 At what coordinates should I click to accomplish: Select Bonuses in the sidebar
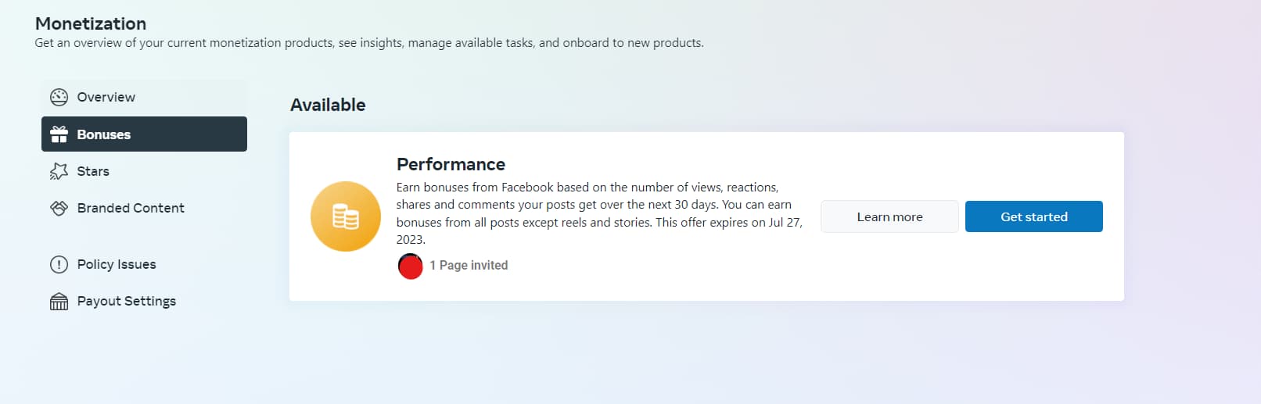144,134
